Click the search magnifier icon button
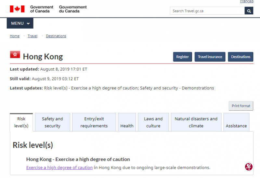 [249, 11]
